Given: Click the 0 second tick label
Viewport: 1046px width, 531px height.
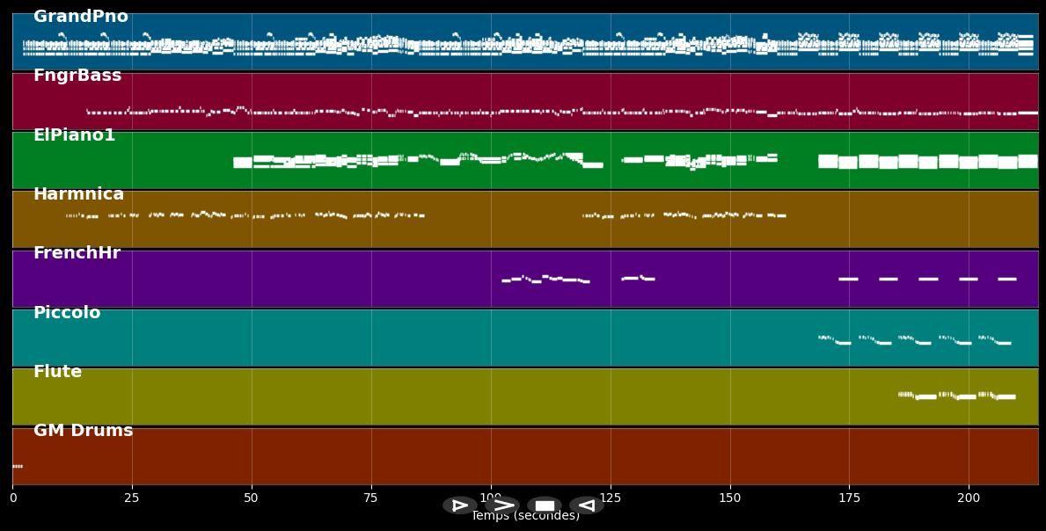Looking at the screenshot, I should (12, 498).
